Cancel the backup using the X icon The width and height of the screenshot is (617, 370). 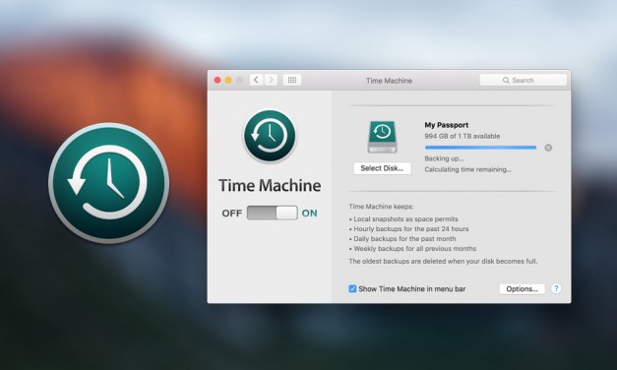point(548,148)
